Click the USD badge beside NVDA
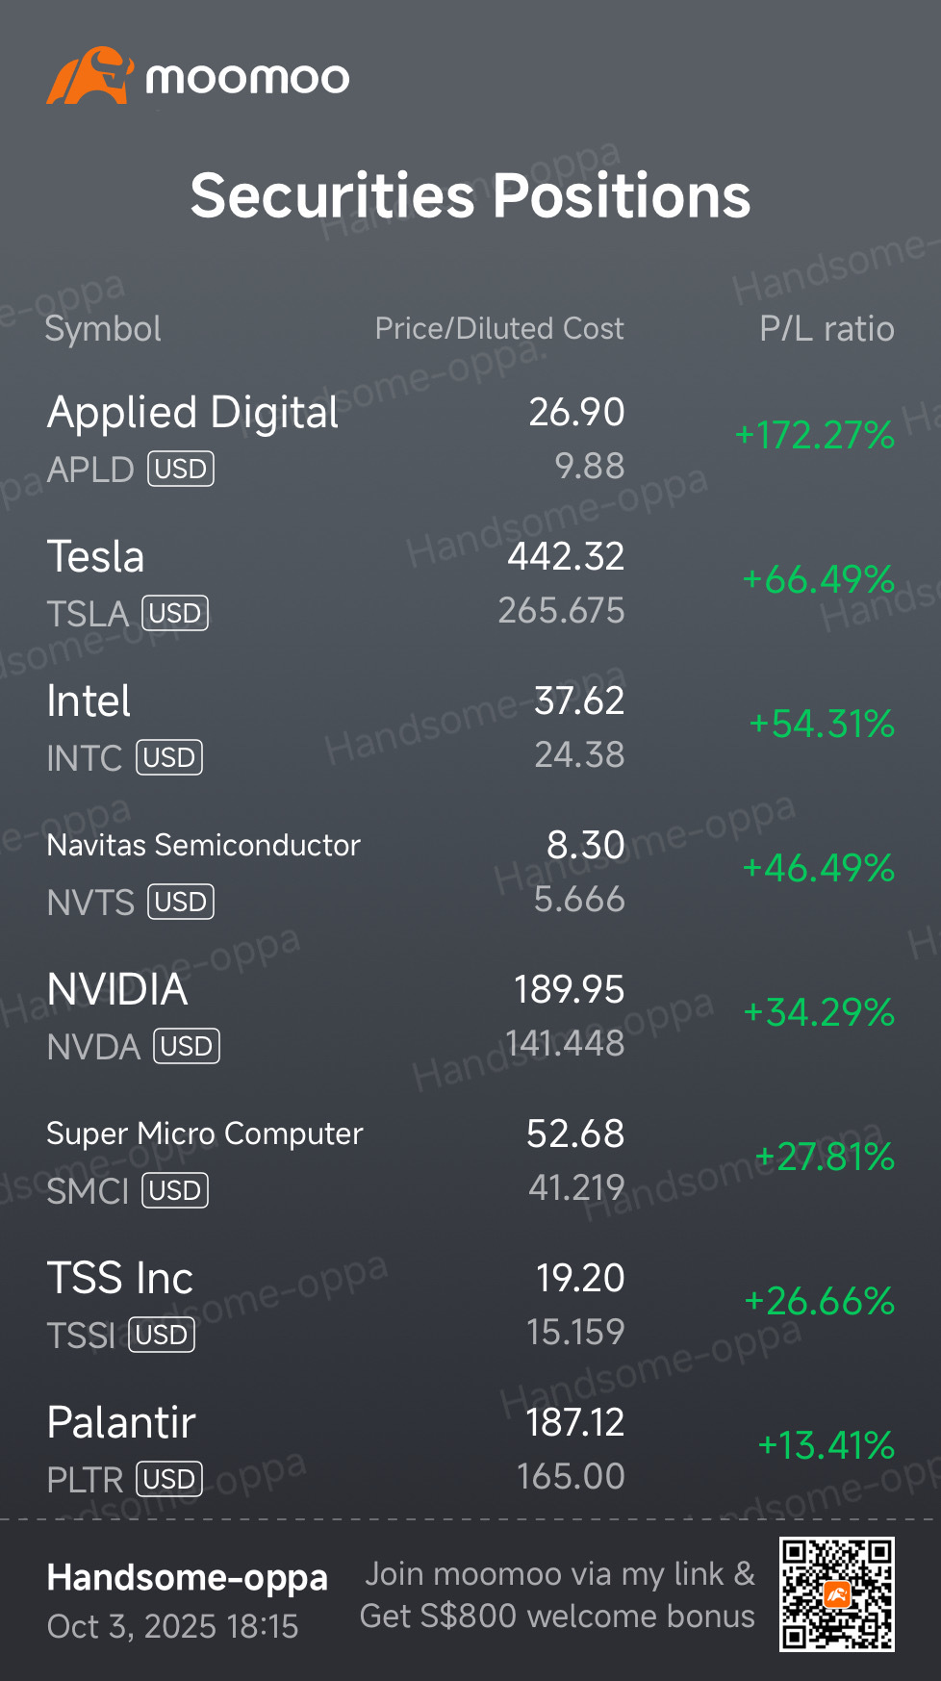941x1681 pixels. coord(187,1046)
